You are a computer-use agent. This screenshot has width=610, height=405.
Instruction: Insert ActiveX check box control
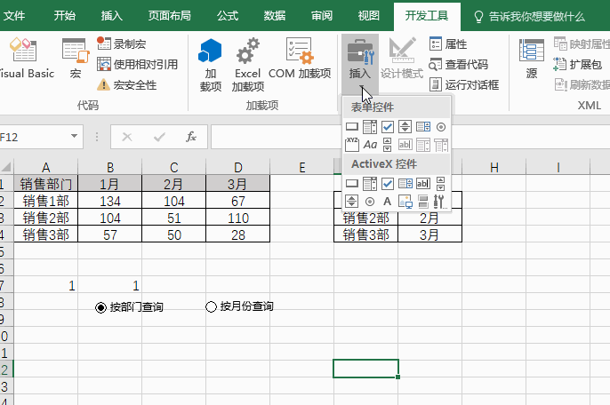(x=388, y=184)
